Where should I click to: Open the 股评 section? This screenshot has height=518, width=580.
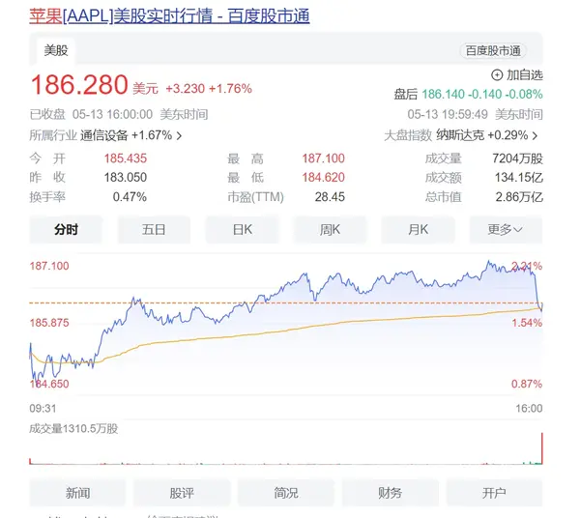(182, 493)
